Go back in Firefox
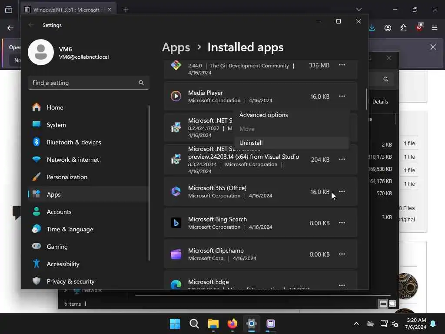 10,28
